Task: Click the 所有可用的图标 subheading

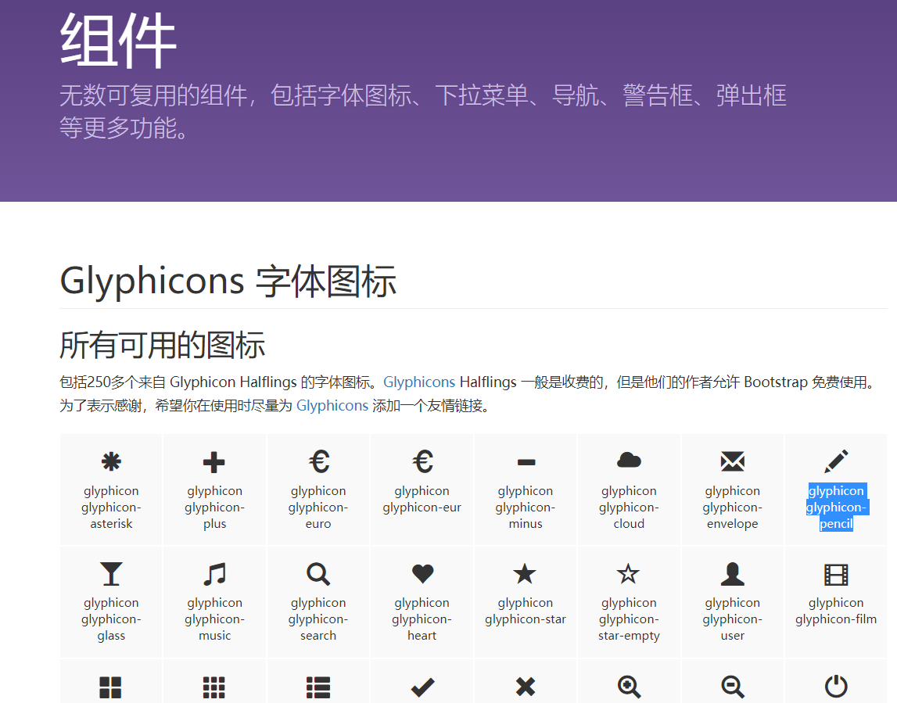Action: coord(162,344)
